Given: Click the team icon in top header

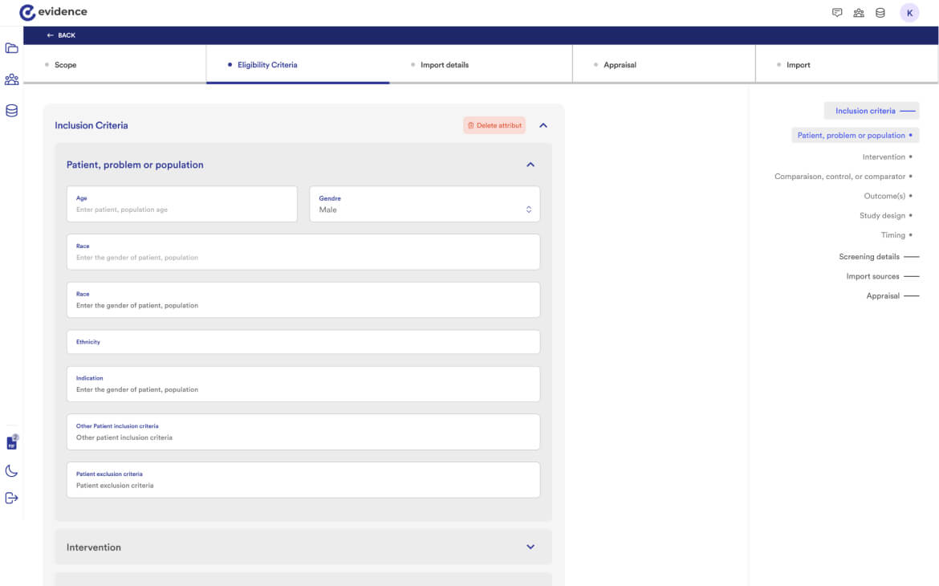Looking at the screenshot, I should point(859,13).
